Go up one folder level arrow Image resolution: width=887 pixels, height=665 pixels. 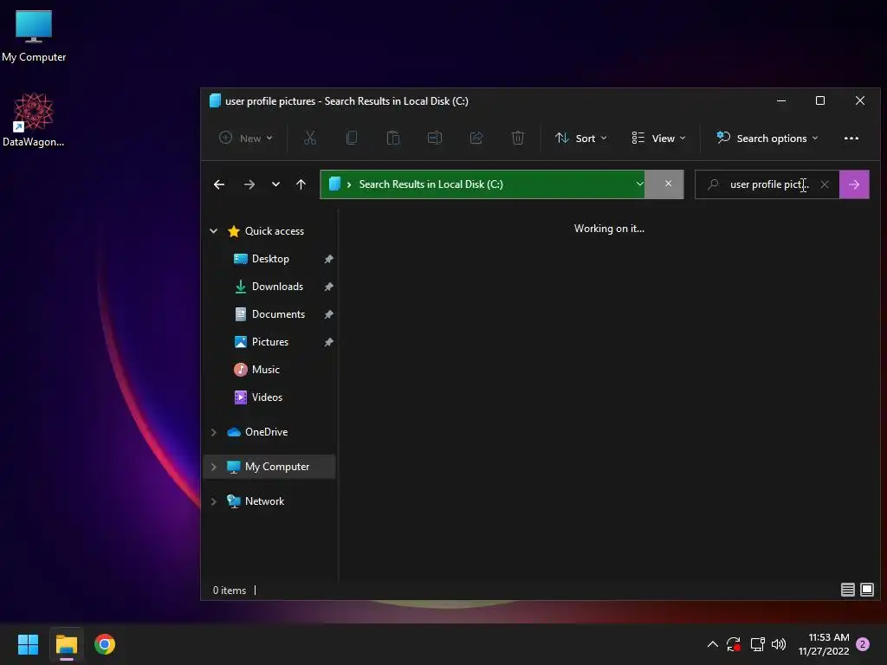click(301, 184)
